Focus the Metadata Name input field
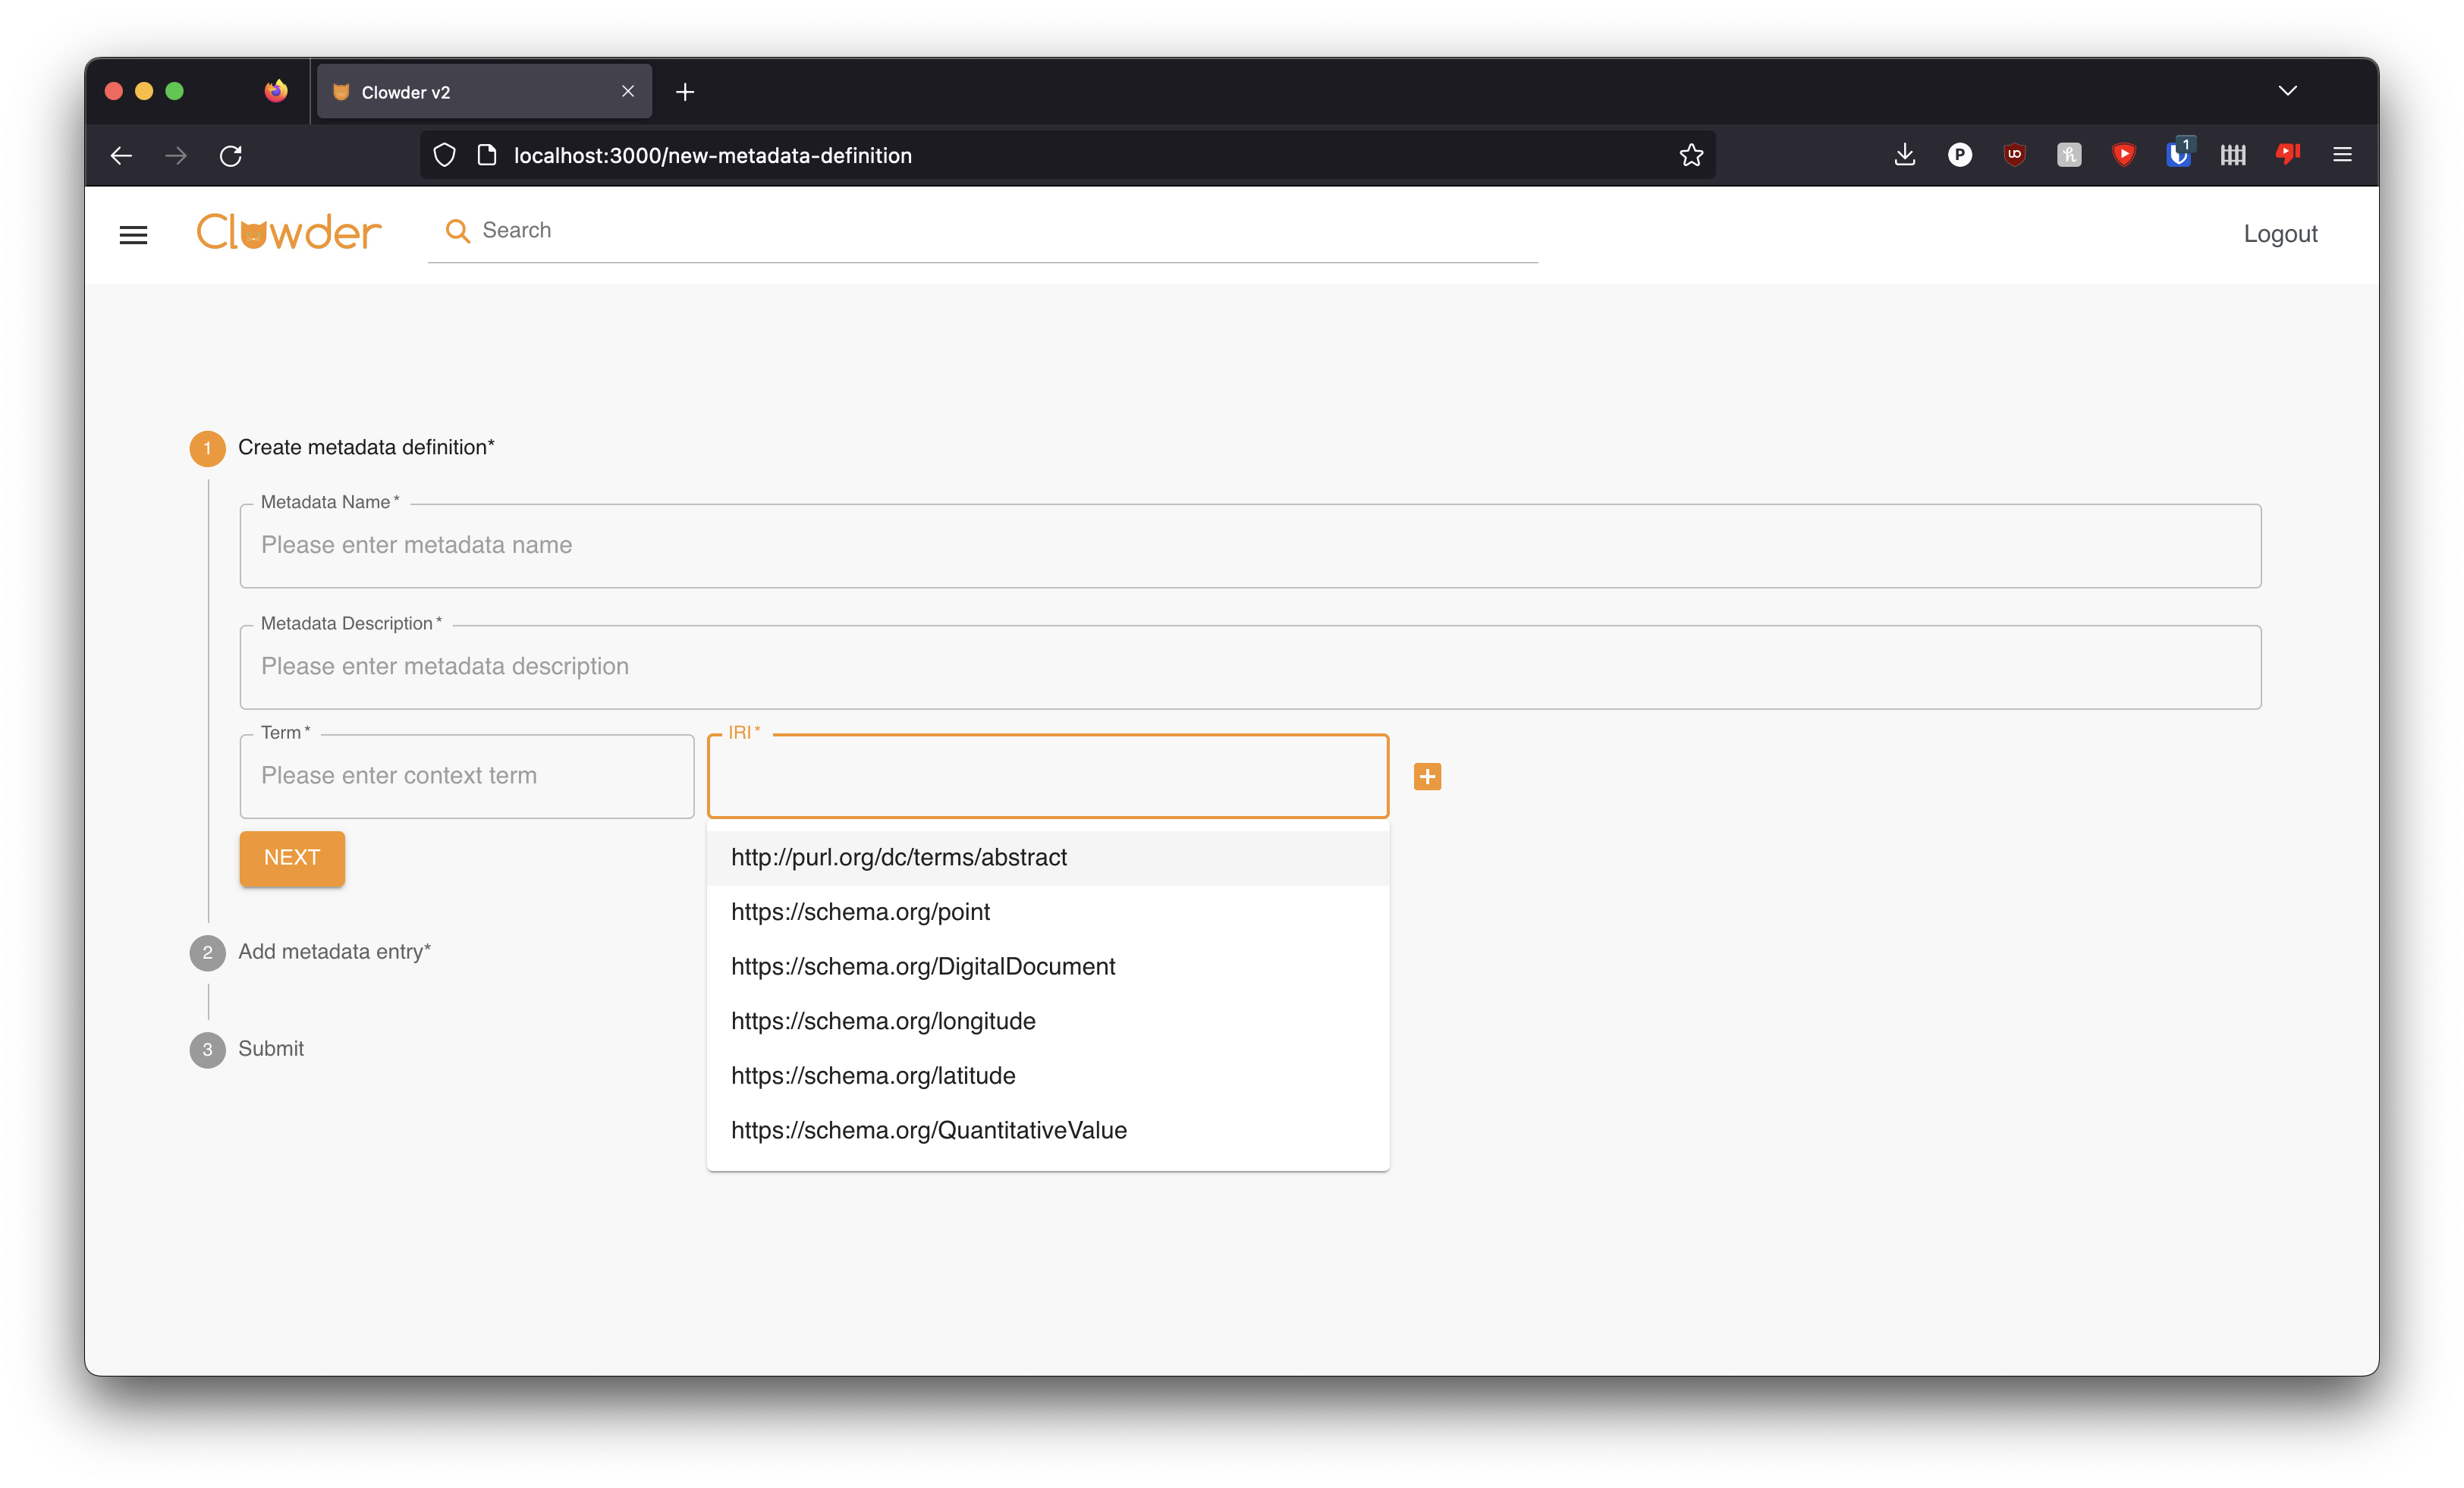The height and width of the screenshot is (1488, 2464). [x=1249, y=546]
